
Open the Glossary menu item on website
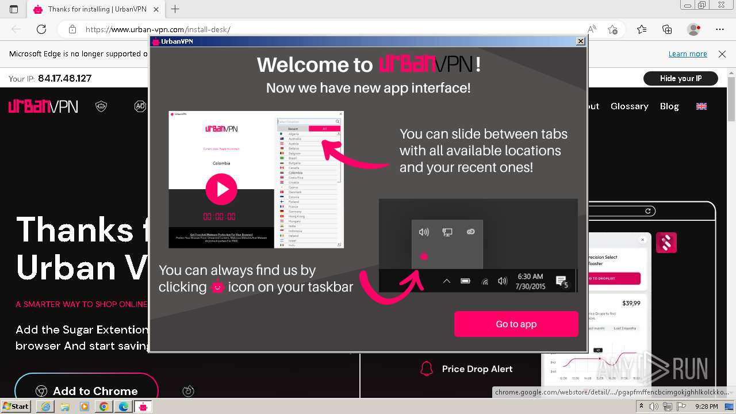[x=629, y=106]
